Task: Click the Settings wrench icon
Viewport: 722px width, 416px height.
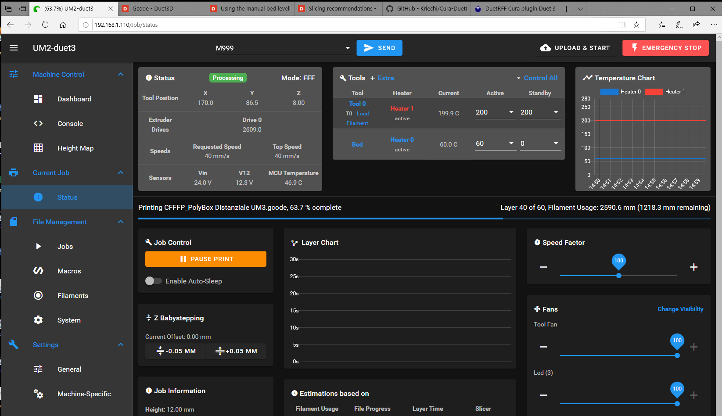Action: (x=14, y=344)
